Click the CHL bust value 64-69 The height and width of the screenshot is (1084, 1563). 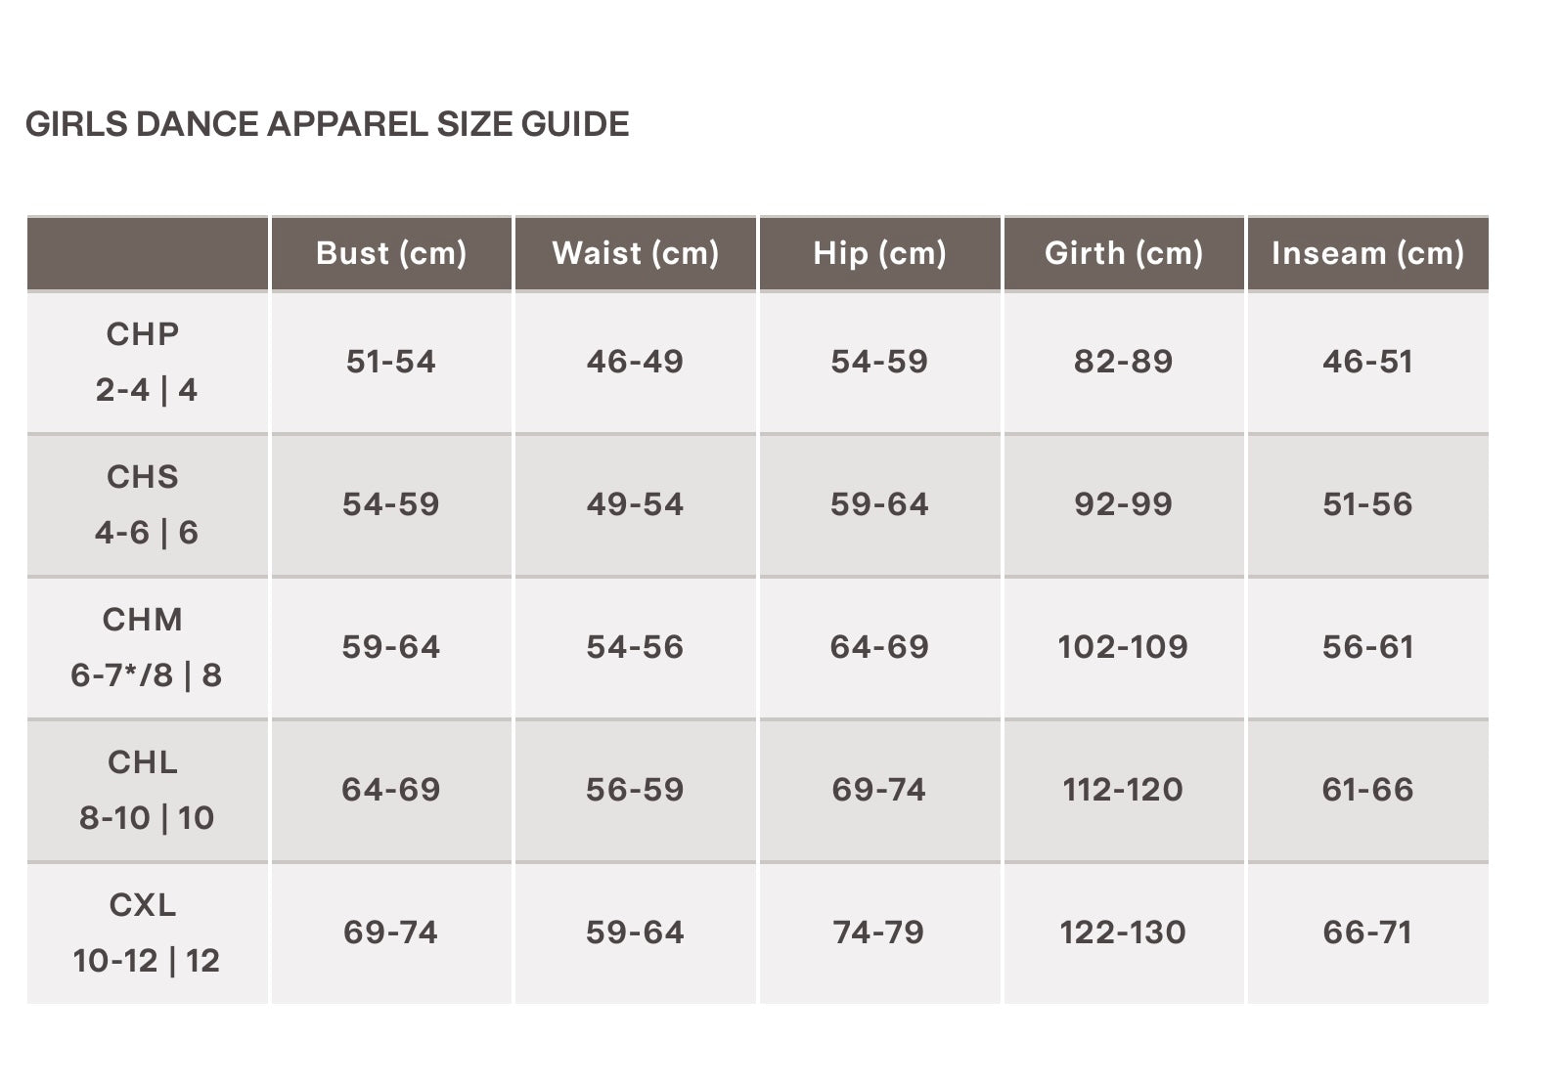pos(391,790)
